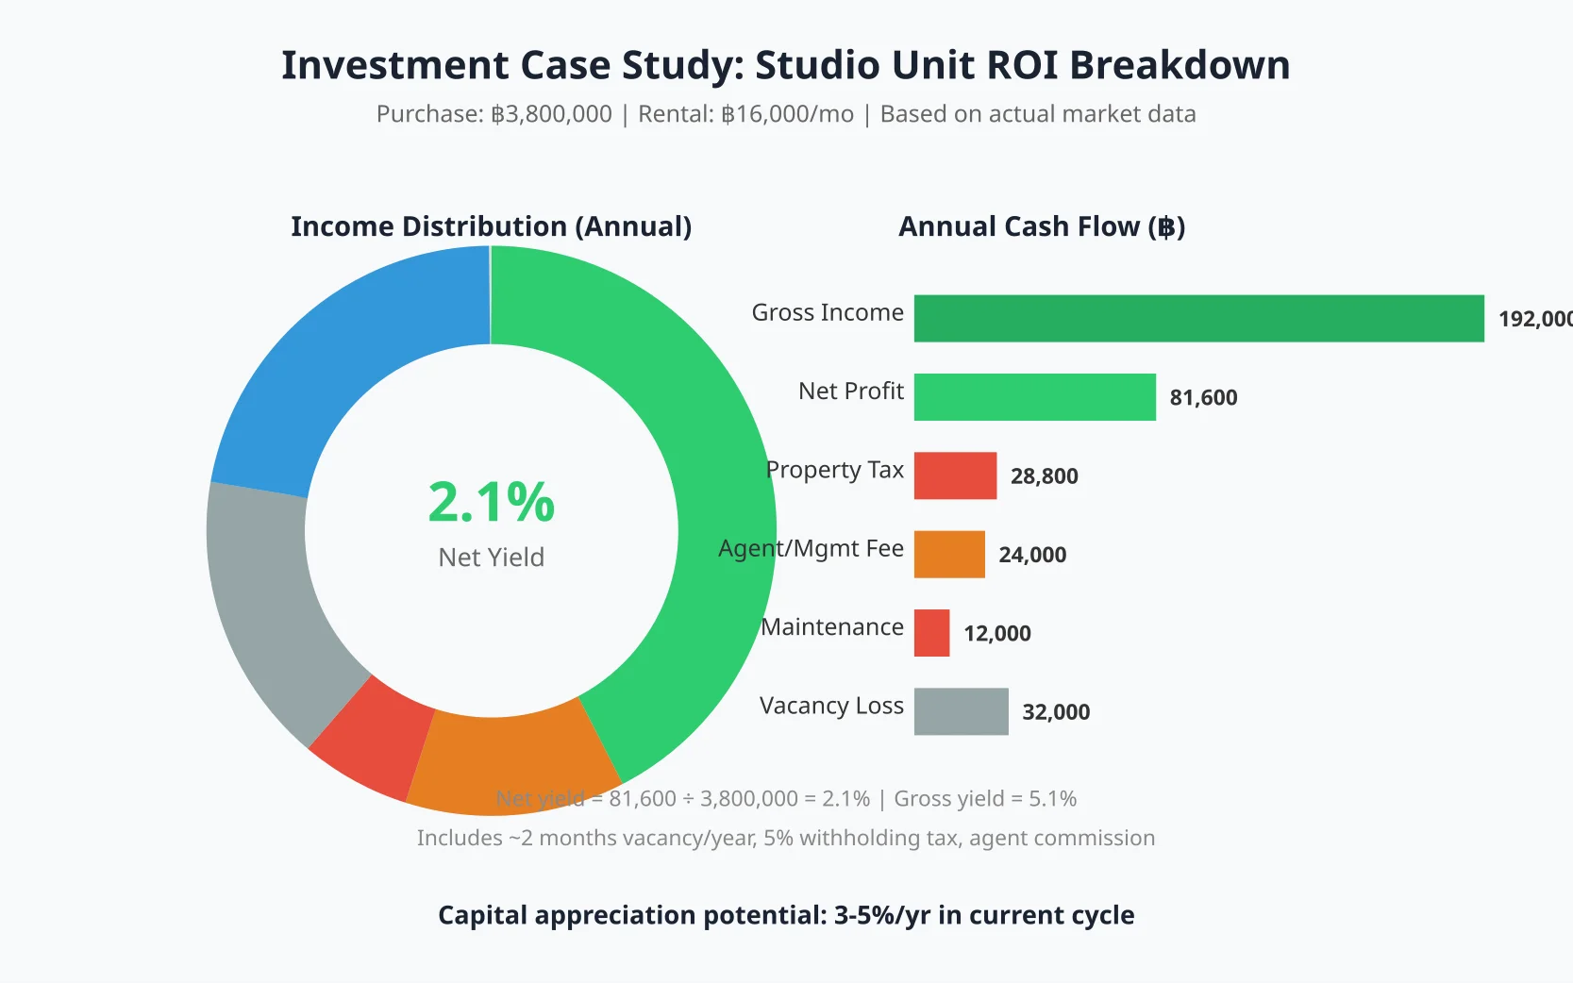This screenshot has width=1573, height=983.
Task: Click the '81,600' bar value
Action: click(1204, 397)
